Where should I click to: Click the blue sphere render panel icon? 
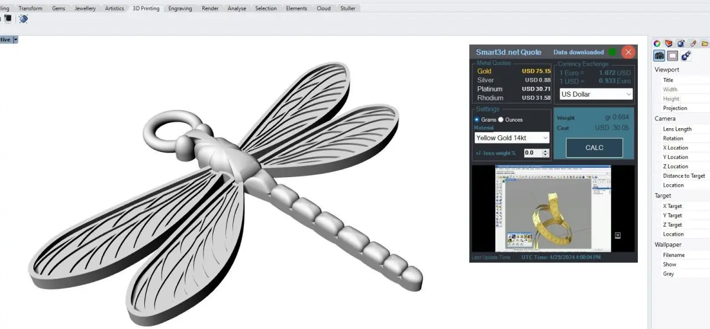point(680,43)
